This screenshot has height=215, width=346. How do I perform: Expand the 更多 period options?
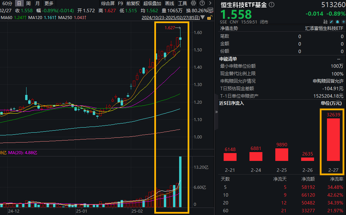[x=49, y=3]
